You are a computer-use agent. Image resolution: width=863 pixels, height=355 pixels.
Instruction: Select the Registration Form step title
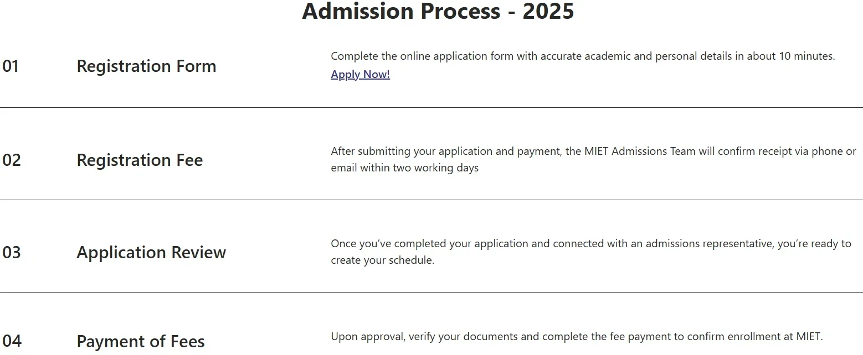tap(146, 66)
